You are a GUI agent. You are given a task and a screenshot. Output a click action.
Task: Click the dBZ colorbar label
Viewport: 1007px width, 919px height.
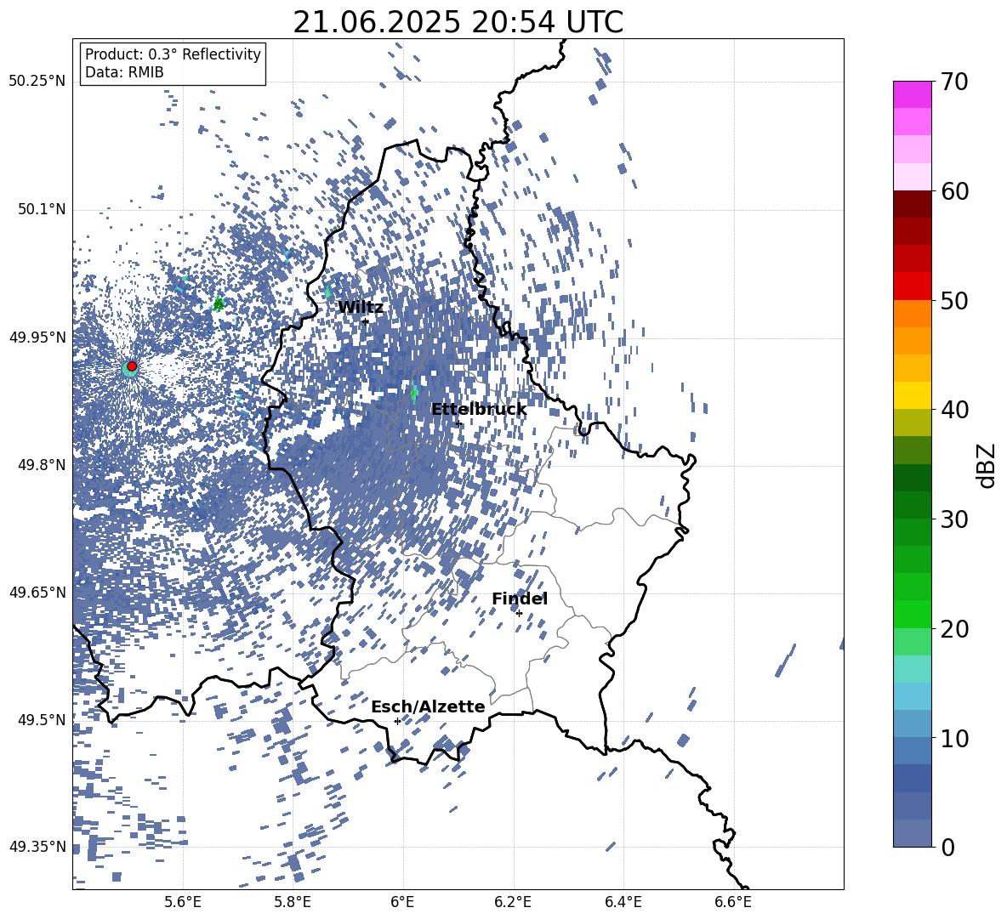point(987,465)
